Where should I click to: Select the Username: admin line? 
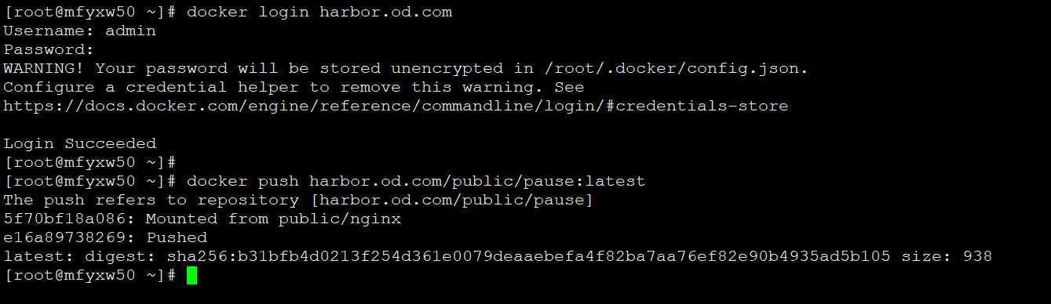coord(80,31)
